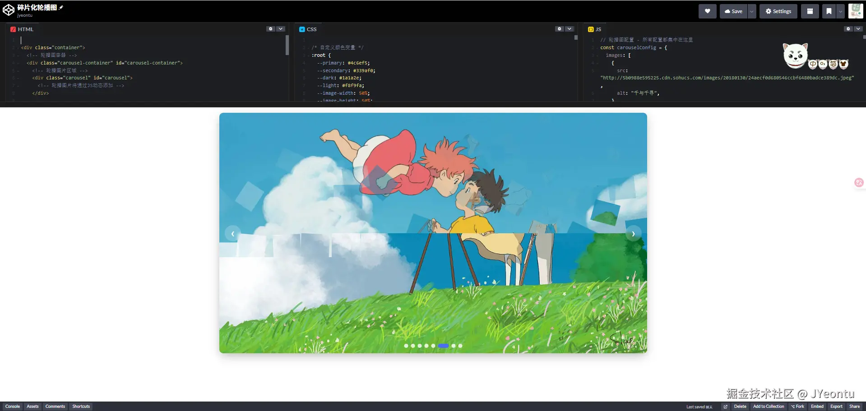Click the pen title "碎片化轮播图"
This screenshot has width=866, height=411.
click(37, 7)
